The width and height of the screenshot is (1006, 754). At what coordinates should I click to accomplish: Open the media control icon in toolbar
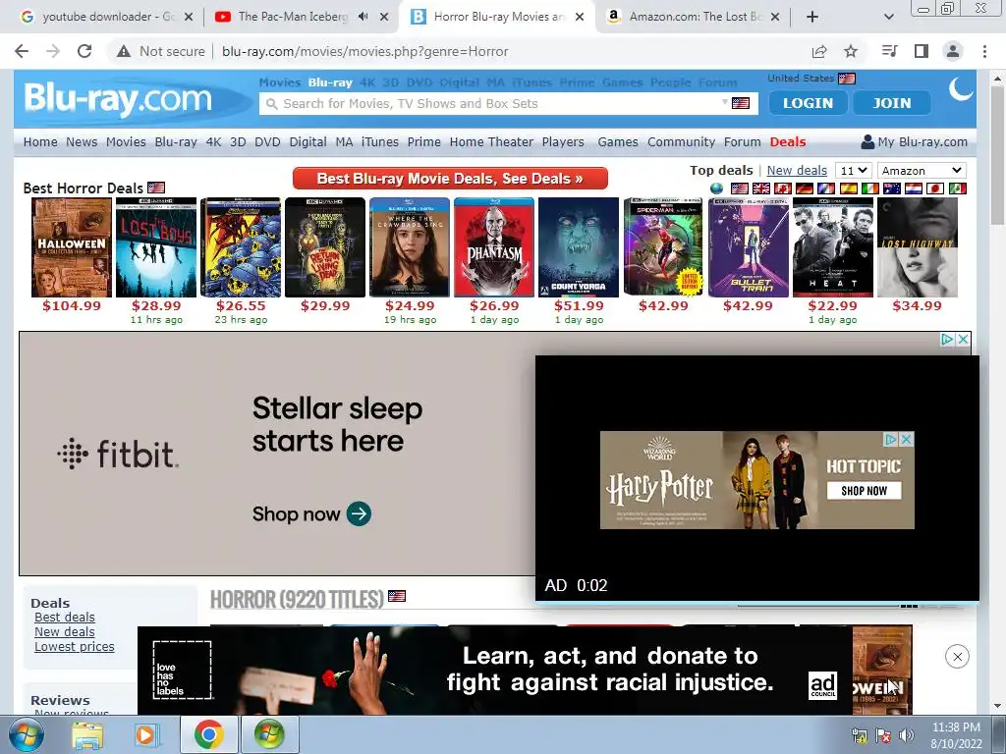point(889,51)
